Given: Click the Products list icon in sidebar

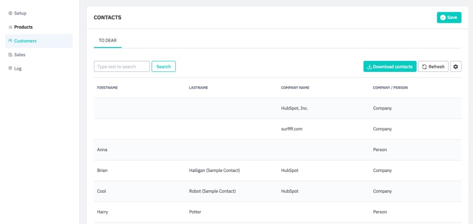Looking at the screenshot, I should (10, 27).
